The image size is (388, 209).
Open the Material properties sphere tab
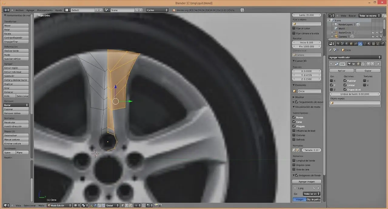[369, 44]
